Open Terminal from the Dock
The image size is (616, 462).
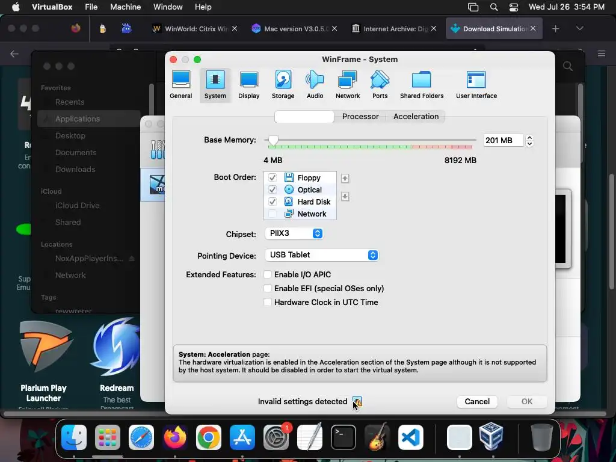343,437
